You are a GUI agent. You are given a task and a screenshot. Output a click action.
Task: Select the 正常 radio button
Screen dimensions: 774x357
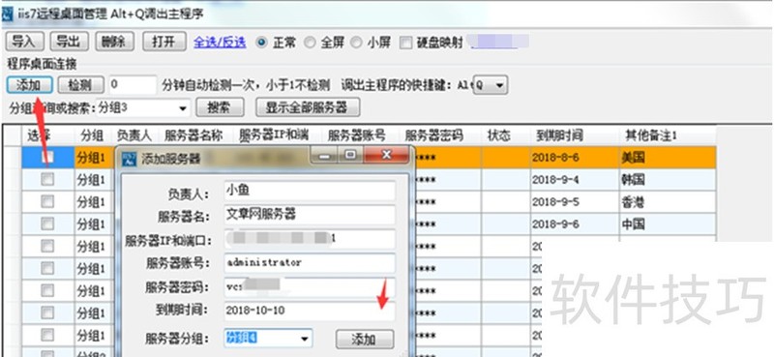pos(260,43)
